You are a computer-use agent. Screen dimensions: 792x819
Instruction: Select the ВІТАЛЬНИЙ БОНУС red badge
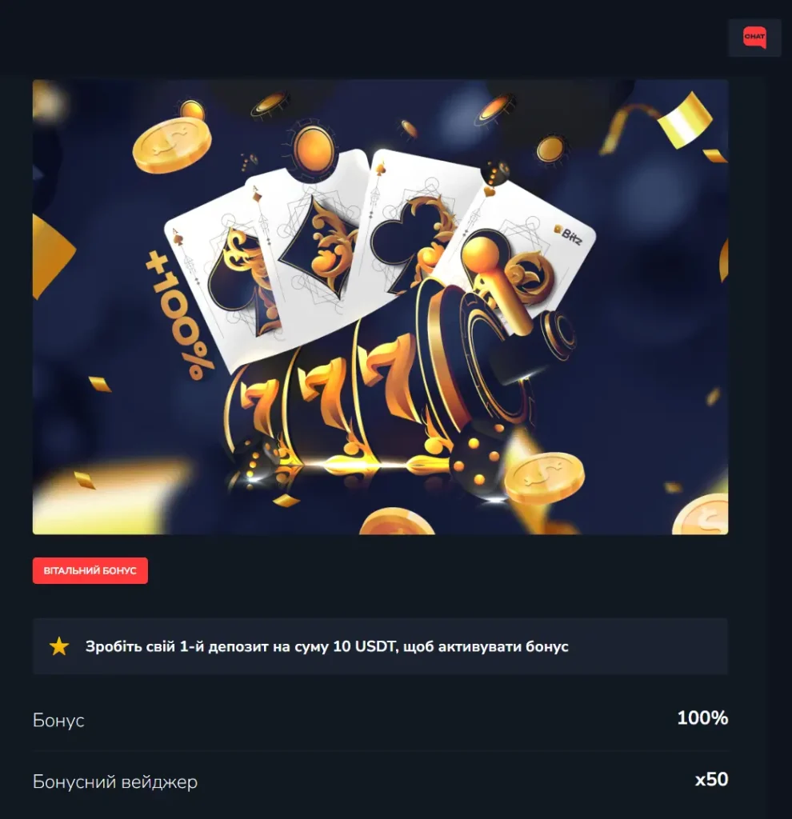click(x=90, y=570)
